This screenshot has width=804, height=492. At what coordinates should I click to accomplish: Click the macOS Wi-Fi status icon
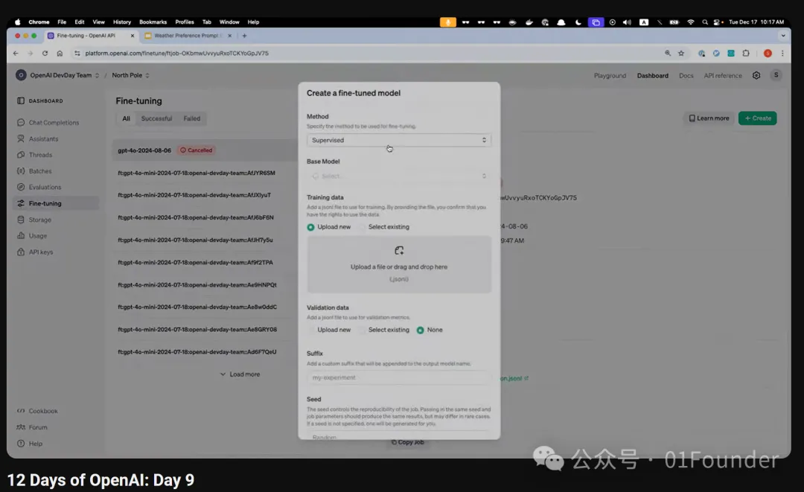[x=691, y=22]
